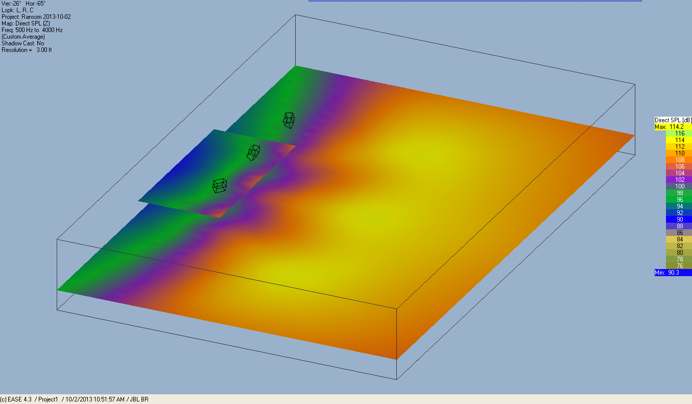Select lower loudspeaker wireframe on the raised platform
692x404 pixels.
tap(220, 185)
